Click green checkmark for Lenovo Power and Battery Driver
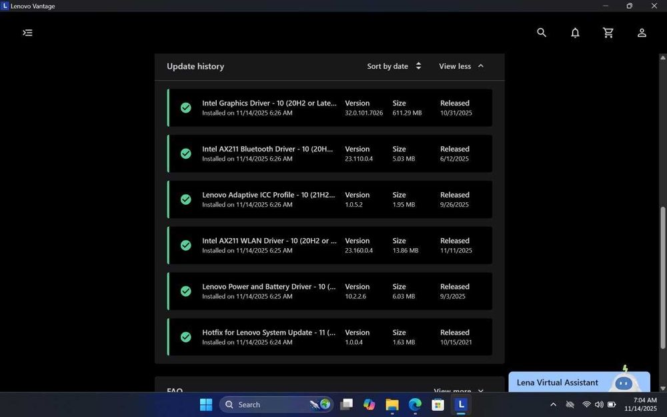 (x=185, y=292)
